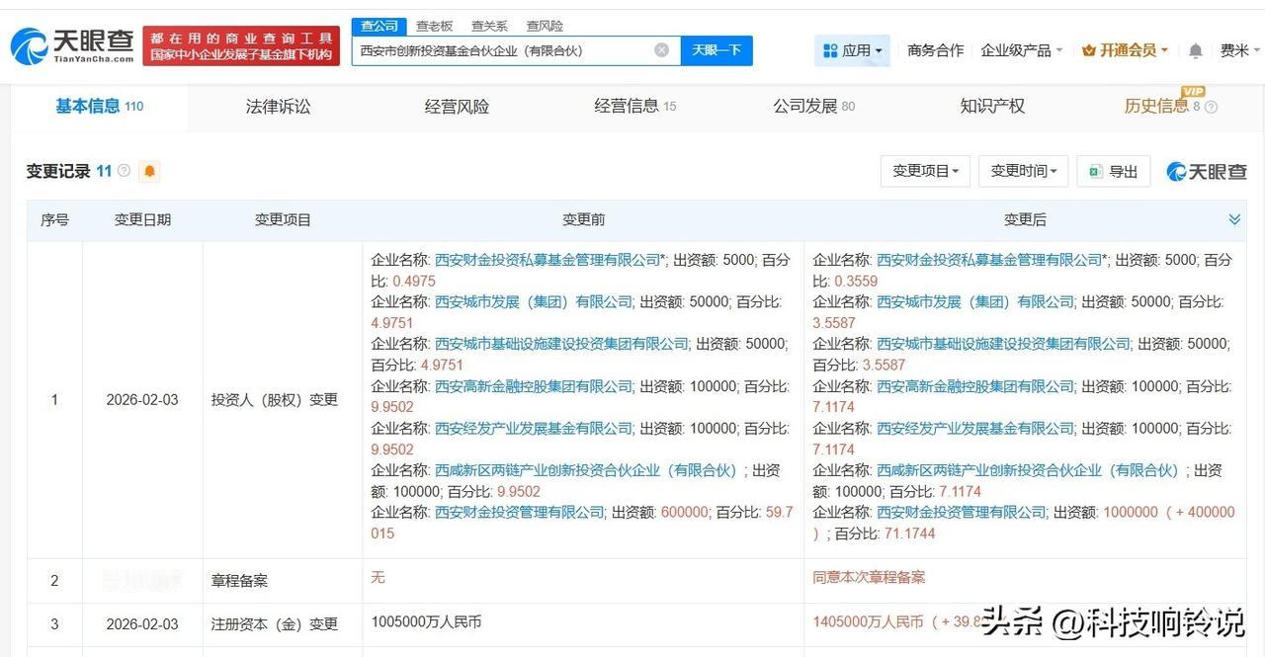
Task: Click the 天眼一下 search button
Action: 717,50
